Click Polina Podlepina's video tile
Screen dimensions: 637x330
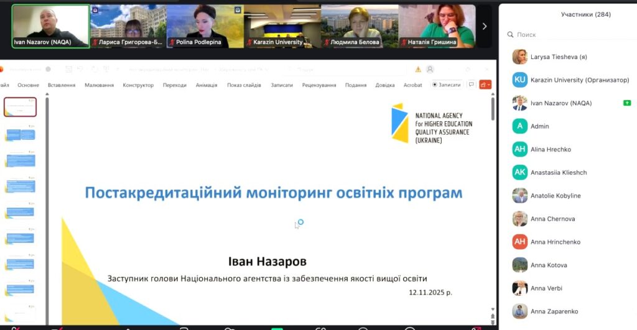coord(204,26)
